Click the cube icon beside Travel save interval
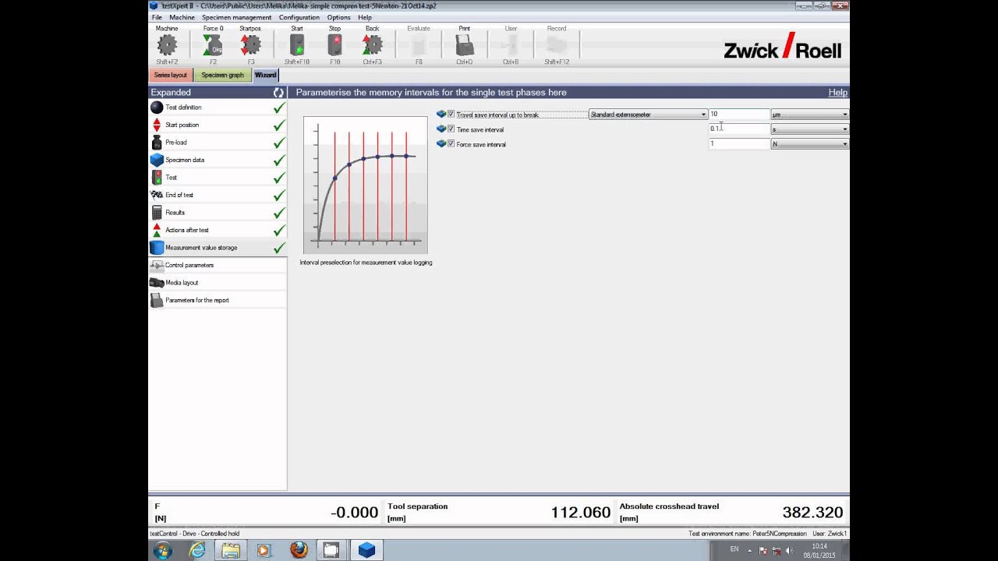998x561 pixels. (x=441, y=115)
